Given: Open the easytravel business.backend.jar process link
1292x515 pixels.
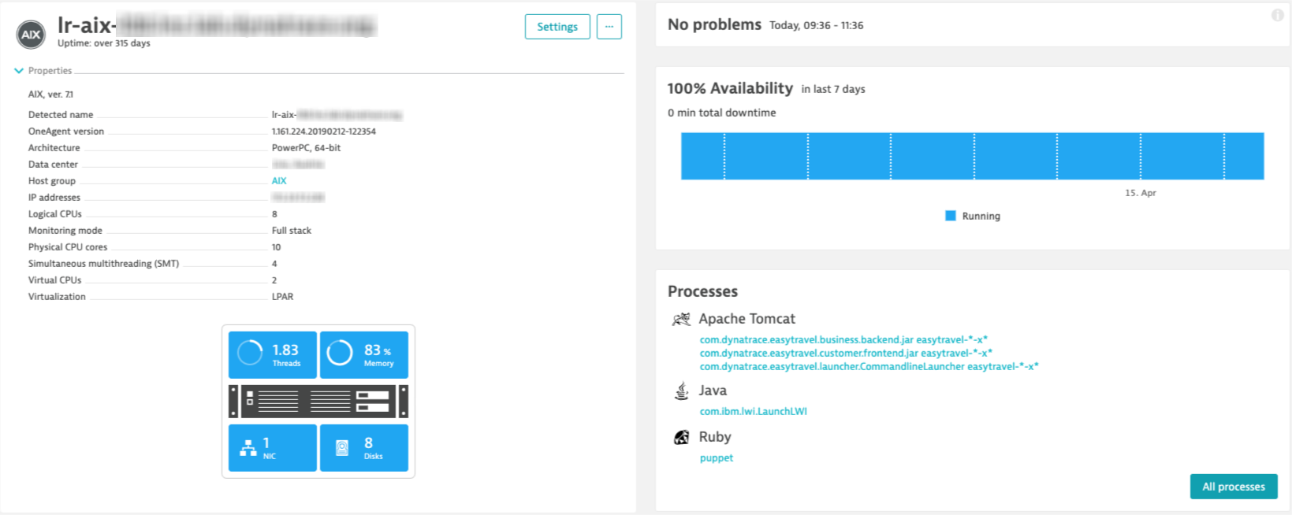Looking at the screenshot, I should (843, 340).
